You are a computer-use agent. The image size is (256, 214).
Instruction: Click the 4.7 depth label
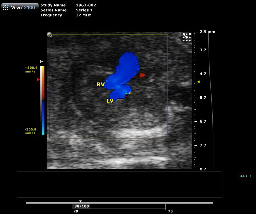tap(203, 74)
